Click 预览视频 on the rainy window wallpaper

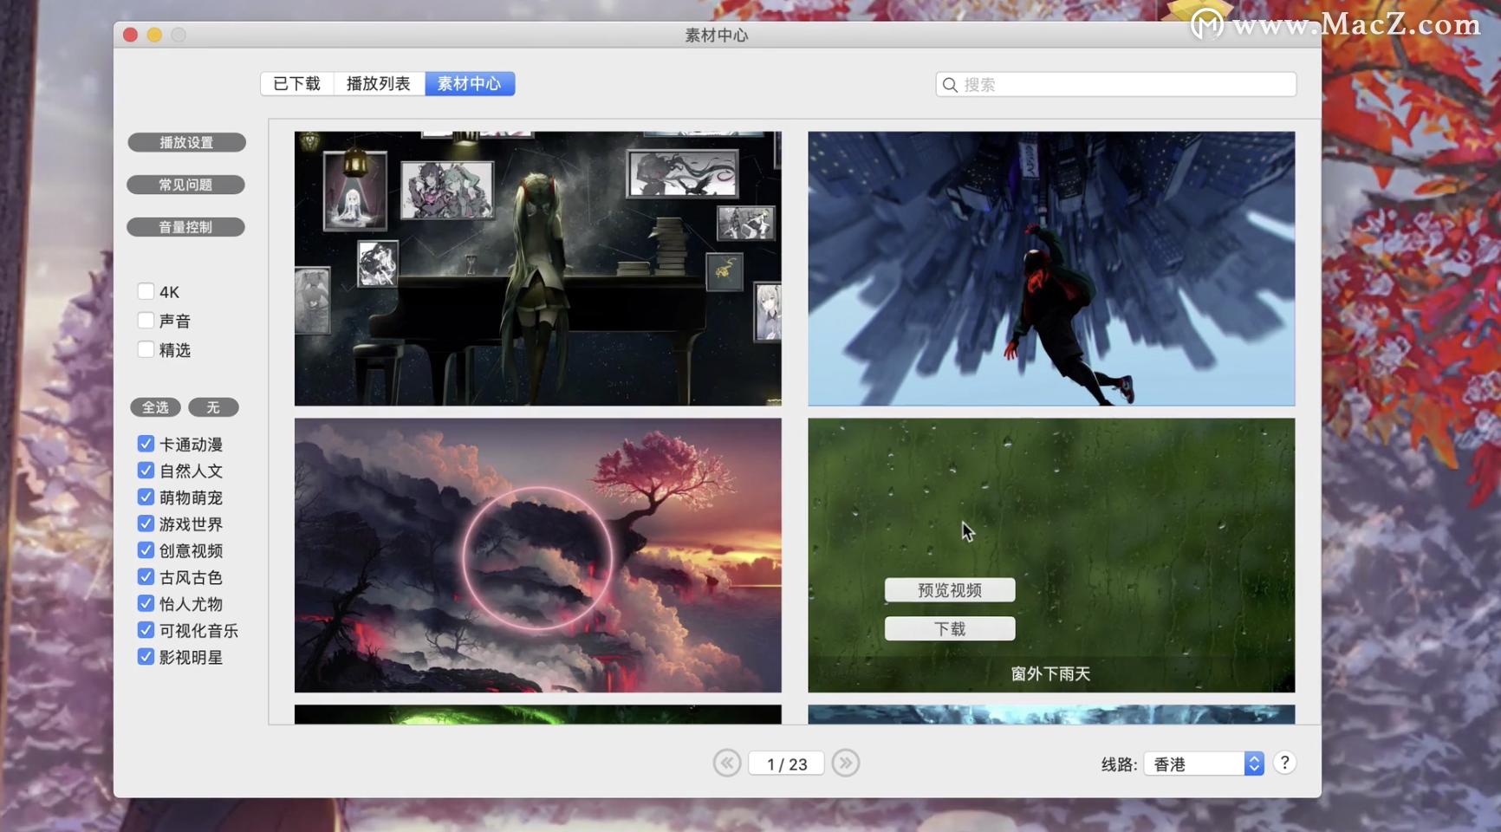(950, 590)
